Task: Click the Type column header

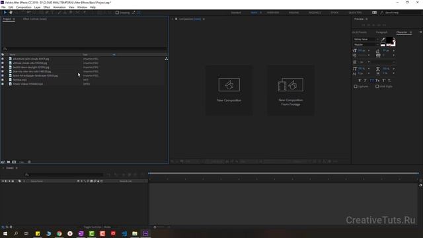Action: pos(85,55)
